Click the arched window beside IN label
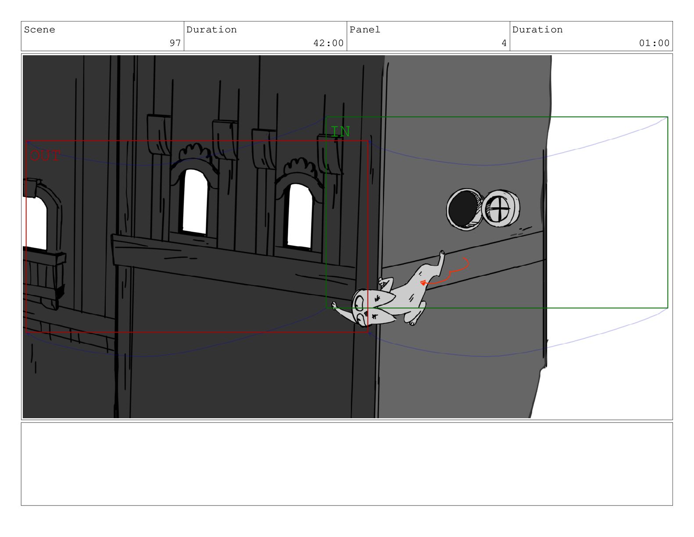The image size is (694, 537). pos(300,216)
